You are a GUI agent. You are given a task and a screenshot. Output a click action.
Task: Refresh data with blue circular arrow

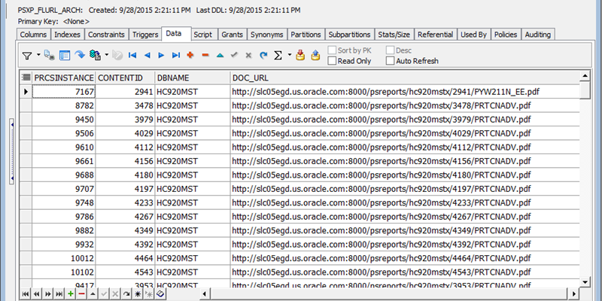(x=263, y=55)
